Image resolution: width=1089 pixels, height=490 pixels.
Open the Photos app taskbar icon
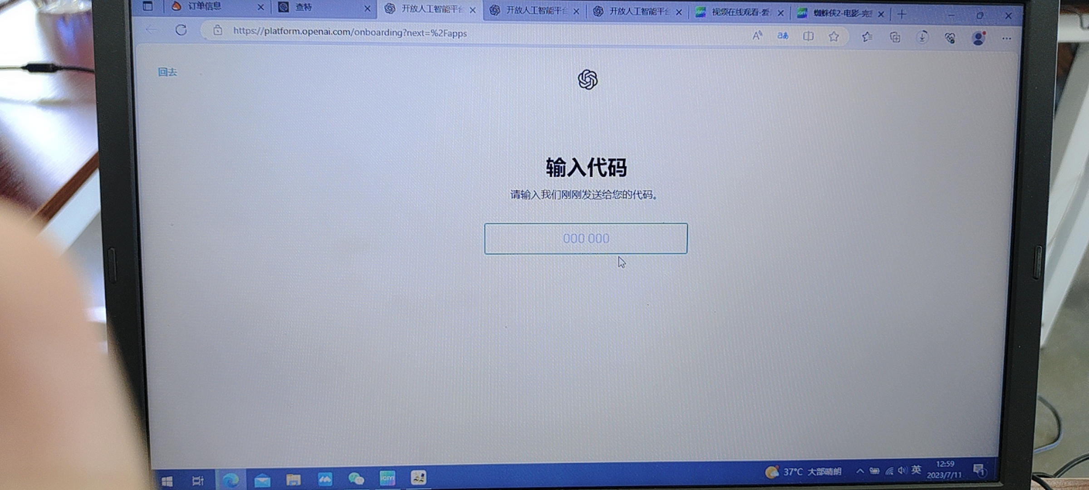coord(325,479)
